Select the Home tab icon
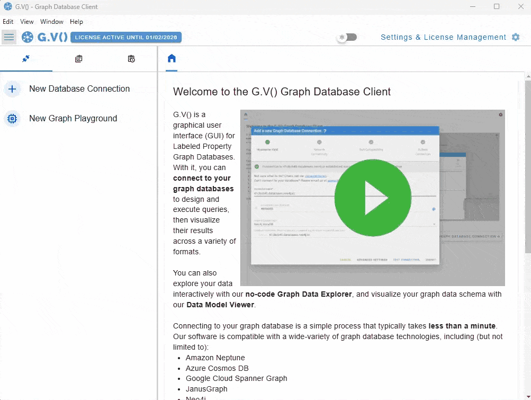 click(172, 59)
